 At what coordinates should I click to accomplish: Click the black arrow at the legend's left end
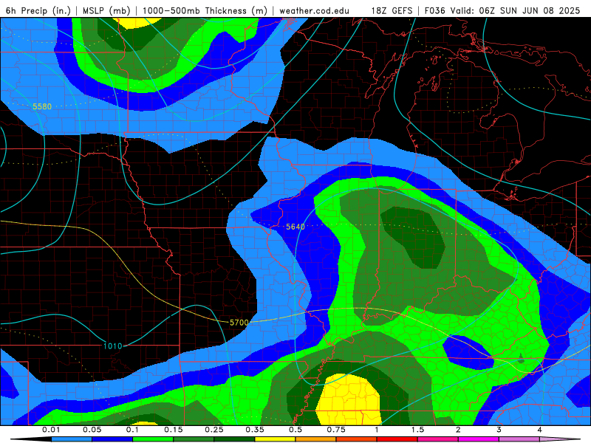[x=31, y=439]
